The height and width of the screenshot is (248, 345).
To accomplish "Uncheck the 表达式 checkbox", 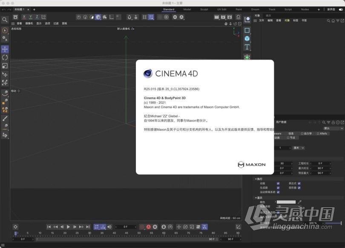I will point(299,183).
